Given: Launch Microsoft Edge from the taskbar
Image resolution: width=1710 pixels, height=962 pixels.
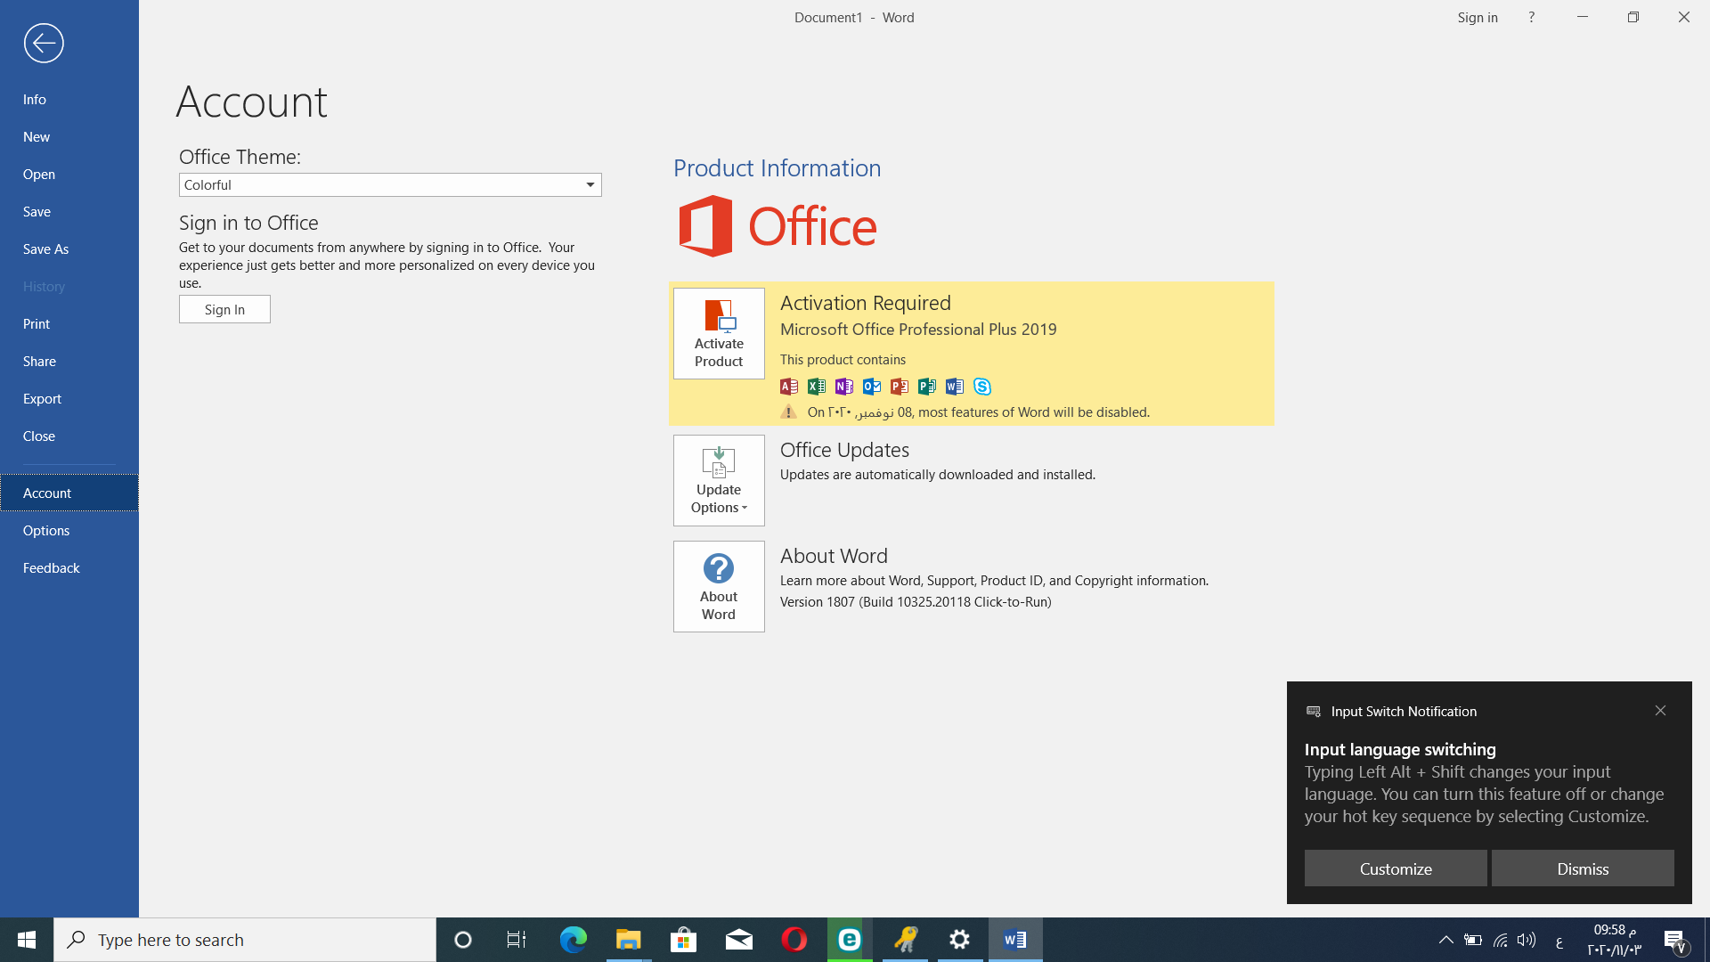Looking at the screenshot, I should pos(573,940).
